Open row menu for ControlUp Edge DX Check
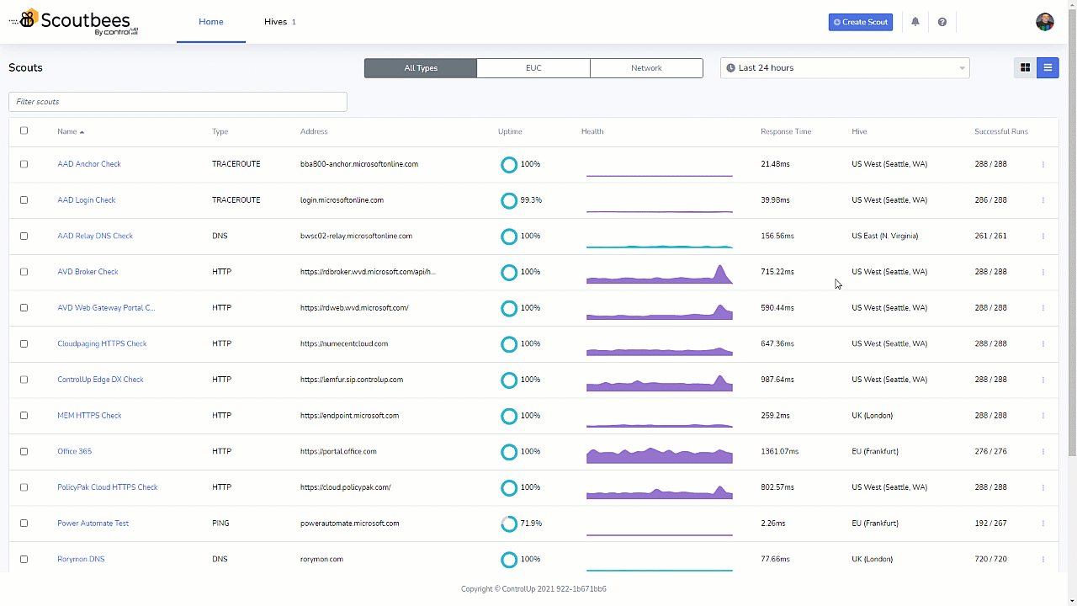Image resolution: width=1077 pixels, height=606 pixels. coord(1043,380)
